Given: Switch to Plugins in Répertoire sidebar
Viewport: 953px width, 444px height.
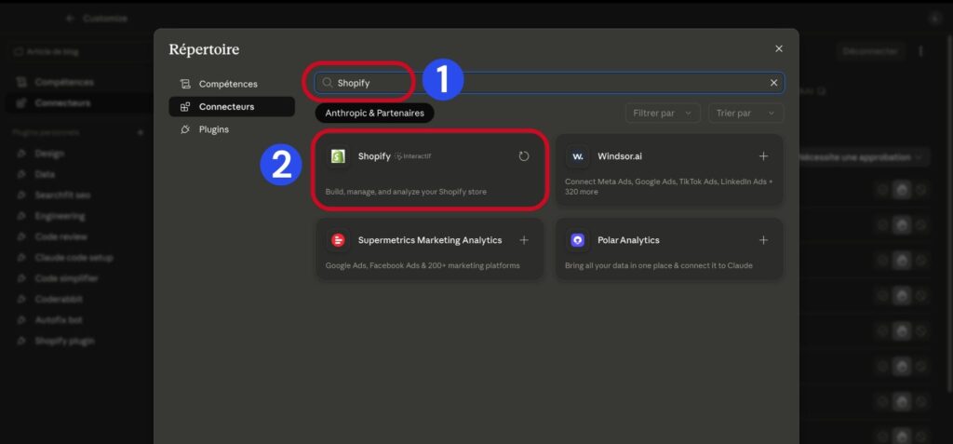Looking at the screenshot, I should pyautogui.click(x=232, y=129).
